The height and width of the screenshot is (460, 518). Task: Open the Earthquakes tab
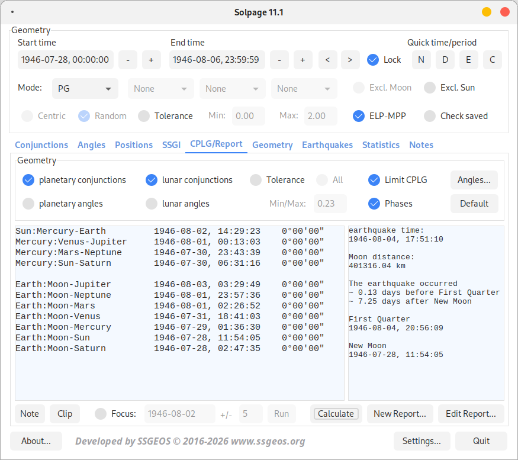(327, 145)
